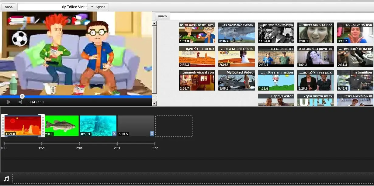This screenshot has height=186, width=374.
Task: Click the scroll up arrow of the video list
Action: [154, 23]
